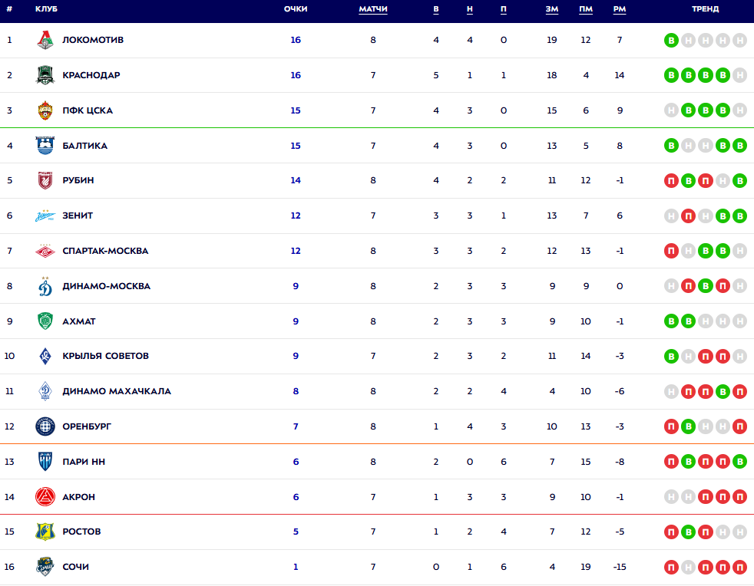The height and width of the screenshot is (586, 754).
Task: Click the Sochi team emblem
Action: pyautogui.click(x=45, y=567)
